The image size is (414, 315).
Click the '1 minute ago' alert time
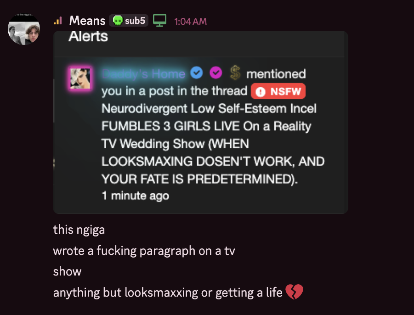(135, 196)
